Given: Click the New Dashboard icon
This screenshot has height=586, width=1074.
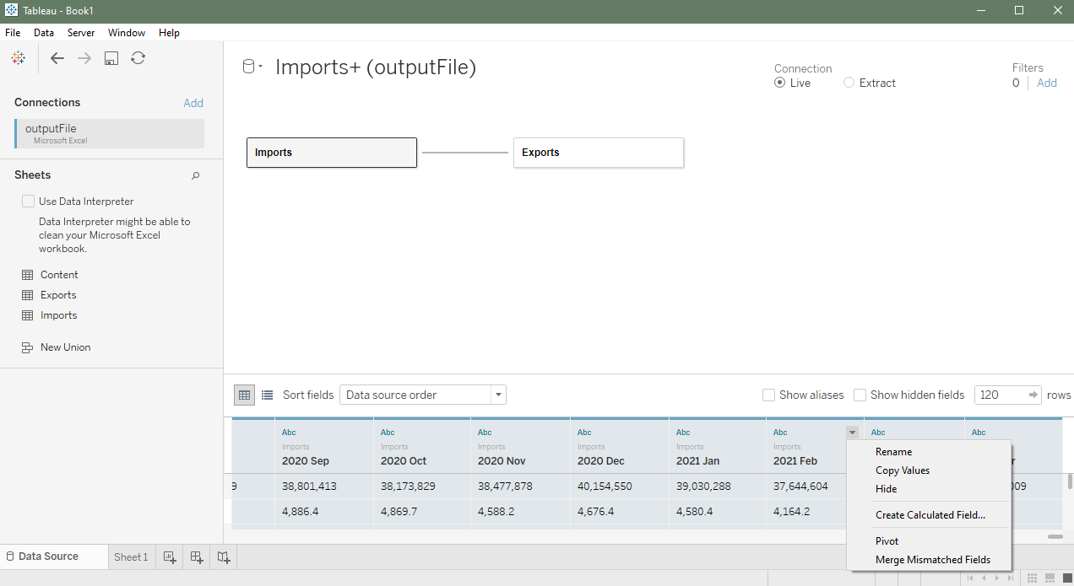Looking at the screenshot, I should [x=197, y=556].
